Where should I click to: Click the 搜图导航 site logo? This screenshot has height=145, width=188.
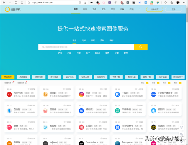coord(13,9)
